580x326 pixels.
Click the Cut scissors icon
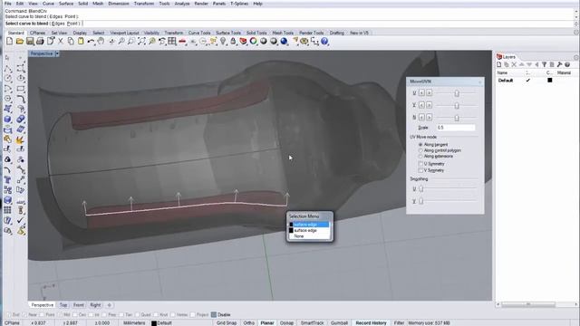pos(61,42)
